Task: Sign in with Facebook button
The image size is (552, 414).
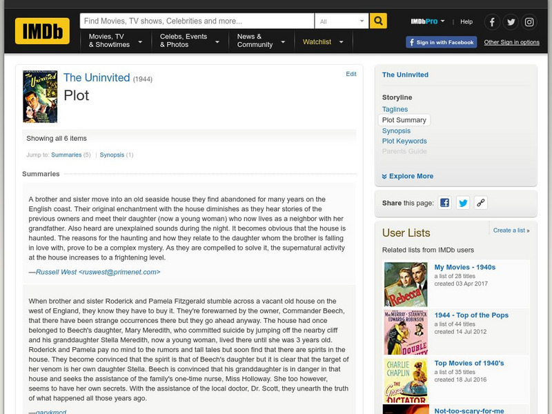Action: click(x=442, y=42)
